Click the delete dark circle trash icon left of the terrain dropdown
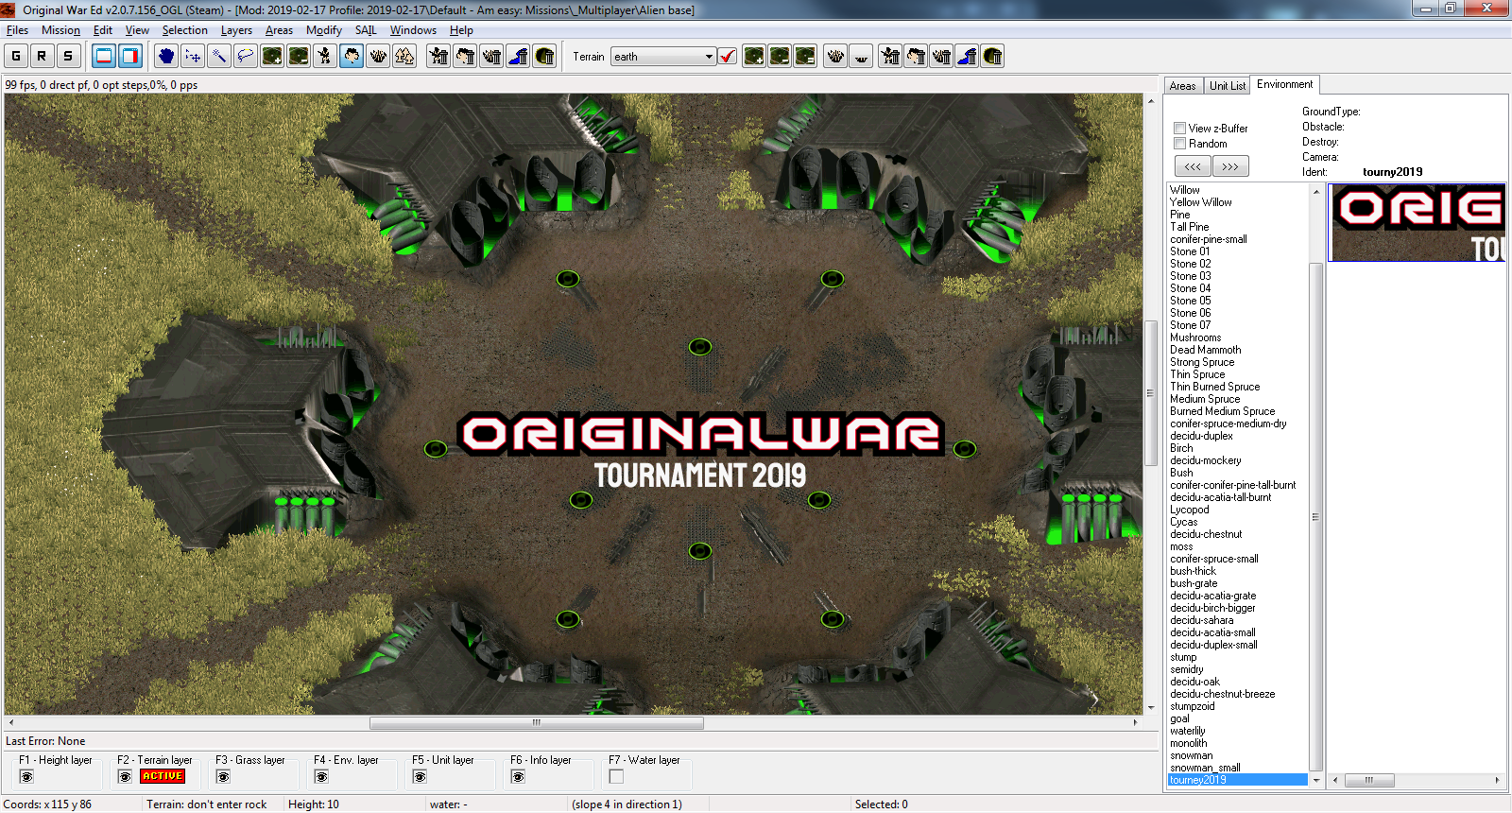Viewport: 1512px width, 813px height. pos(544,56)
